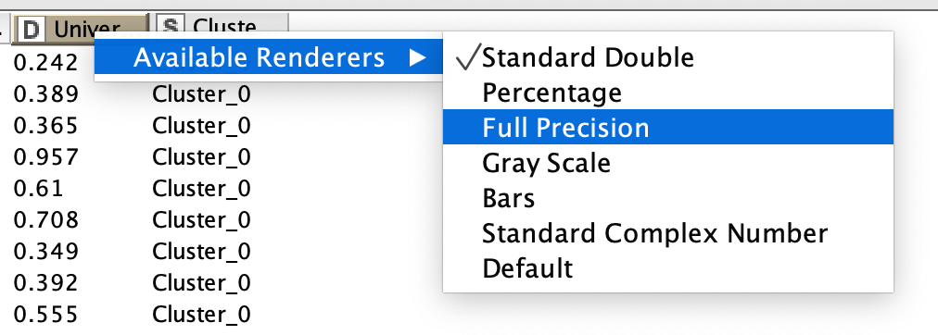Click the S string-type icon in column header
Image resolution: width=938 pixels, height=335 pixels.
tap(171, 27)
